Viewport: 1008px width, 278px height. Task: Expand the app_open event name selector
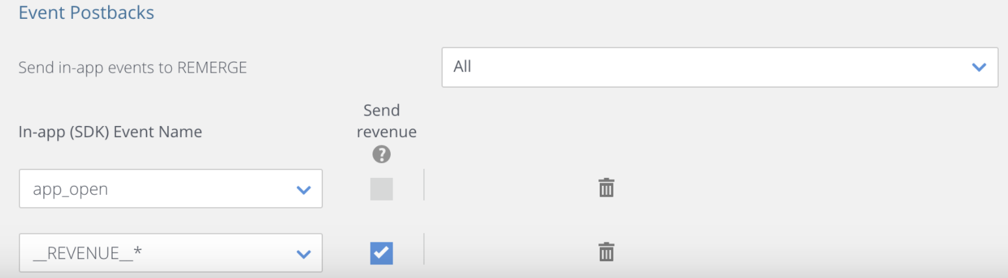point(171,189)
